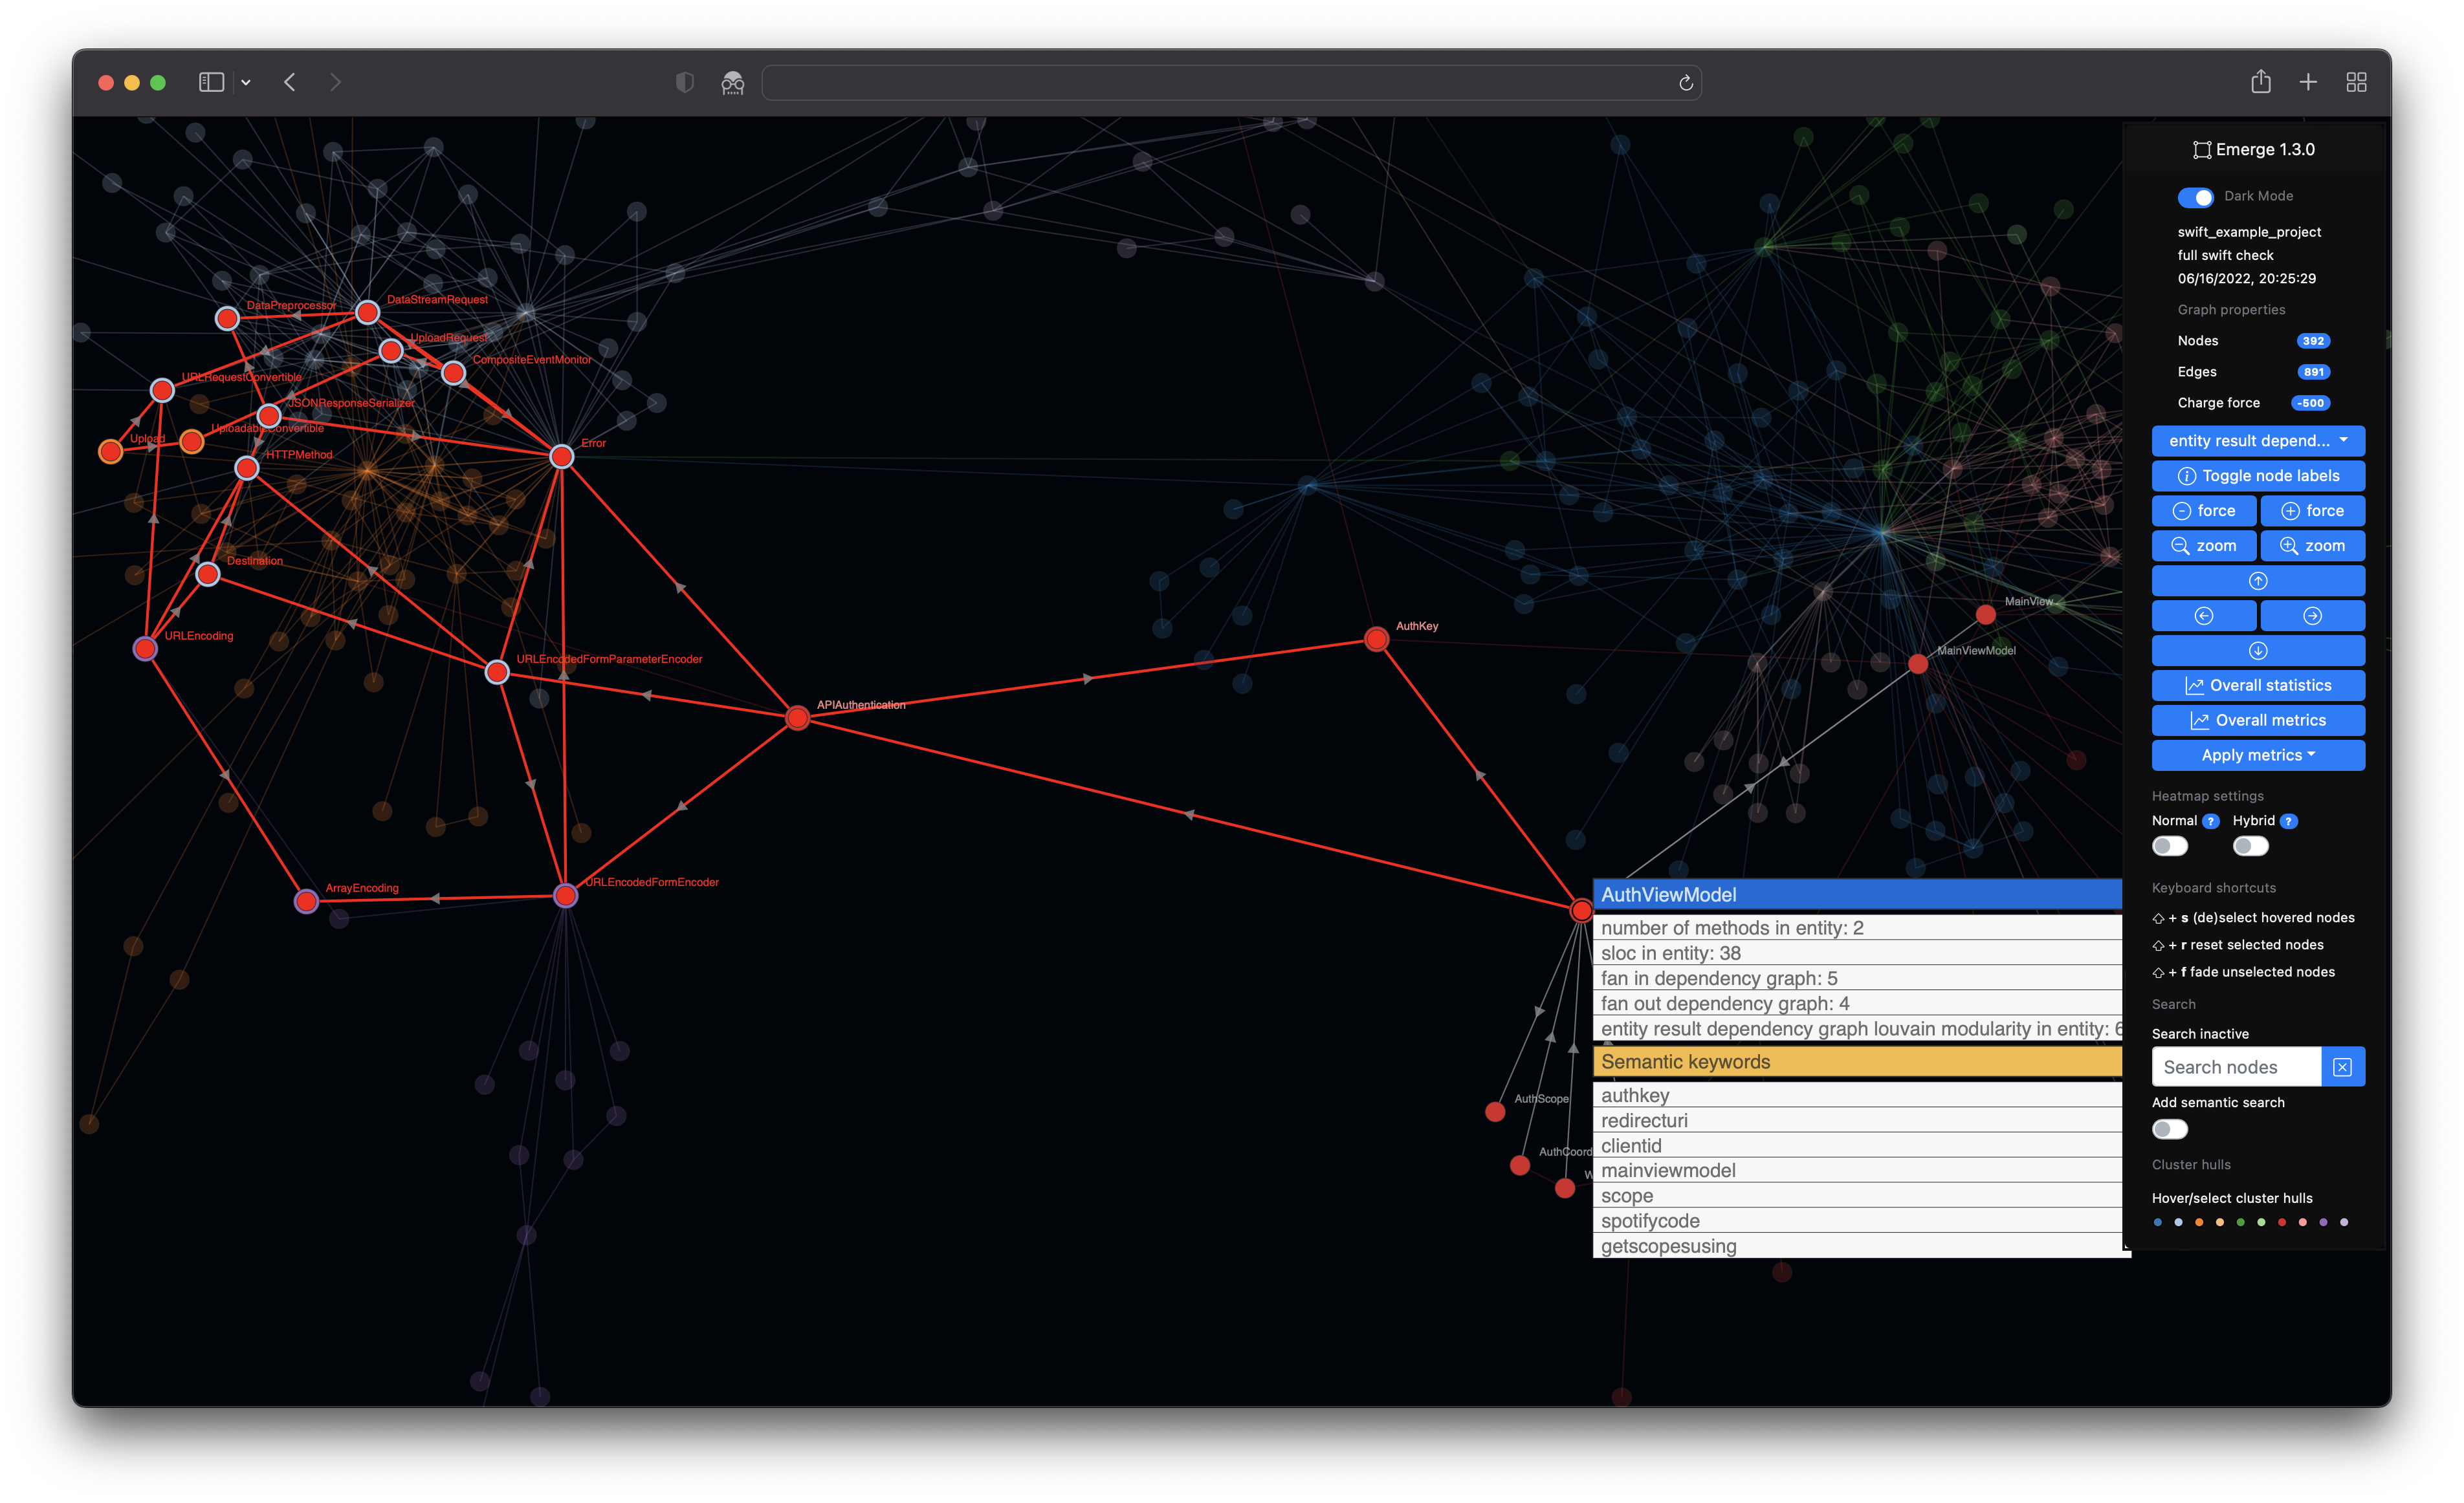Image resolution: width=2464 pixels, height=1503 pixels.
Task: Enable the Normal heatmap toggle
Action: [x=2170, y=845]
